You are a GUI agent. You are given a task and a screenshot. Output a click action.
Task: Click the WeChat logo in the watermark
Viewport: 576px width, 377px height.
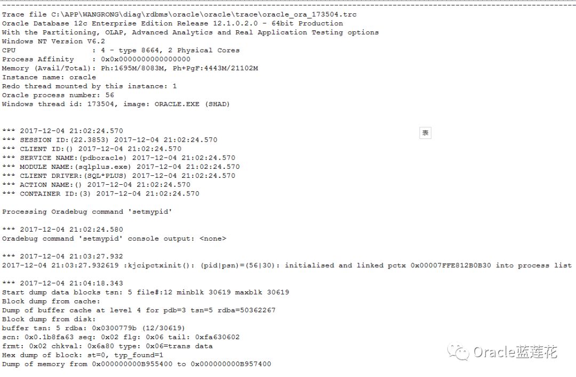(458, 351)
